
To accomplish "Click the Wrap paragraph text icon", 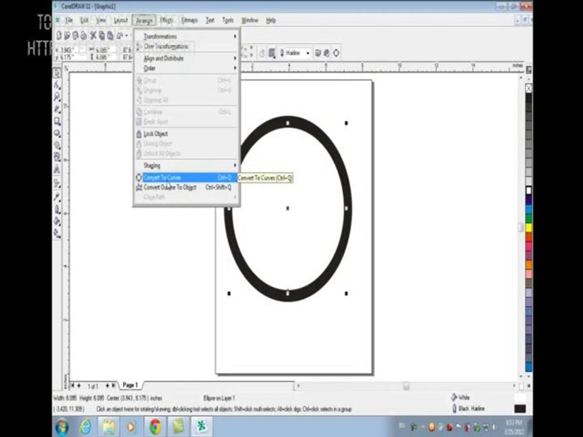I will point(272,53).
